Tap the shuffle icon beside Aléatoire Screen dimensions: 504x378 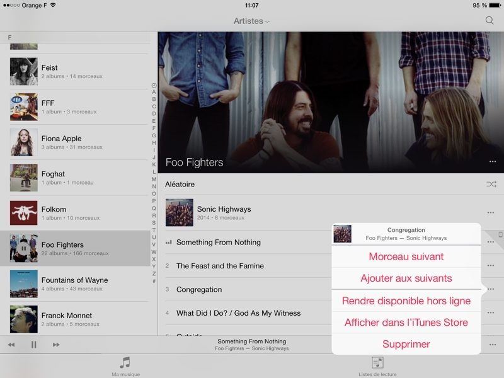pos(491,184)
